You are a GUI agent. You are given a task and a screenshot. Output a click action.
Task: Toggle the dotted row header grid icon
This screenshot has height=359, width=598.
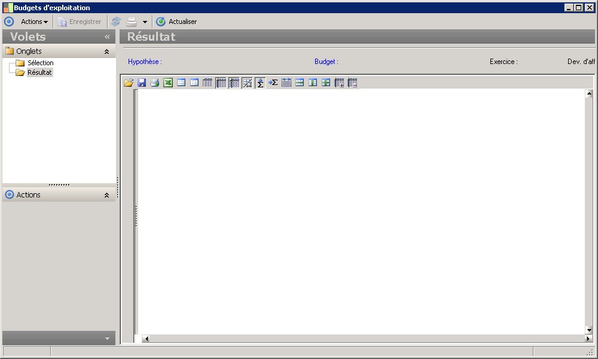pos(234,83)
